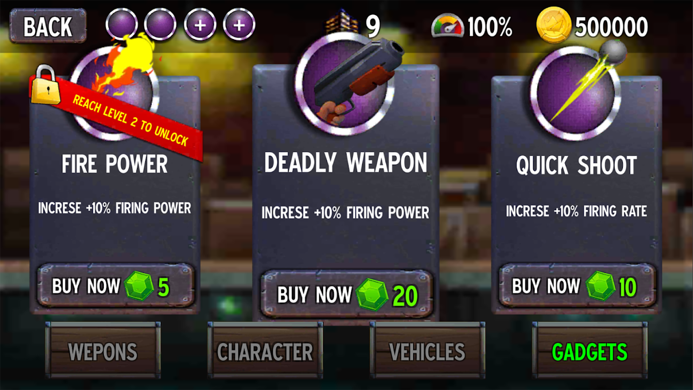The image size is (693, 390).
Task: Go back using the BACK button
Action: pyautogui.click(x=48, y=26)
